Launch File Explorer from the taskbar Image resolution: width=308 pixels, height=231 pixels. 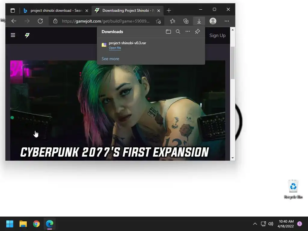23,224
